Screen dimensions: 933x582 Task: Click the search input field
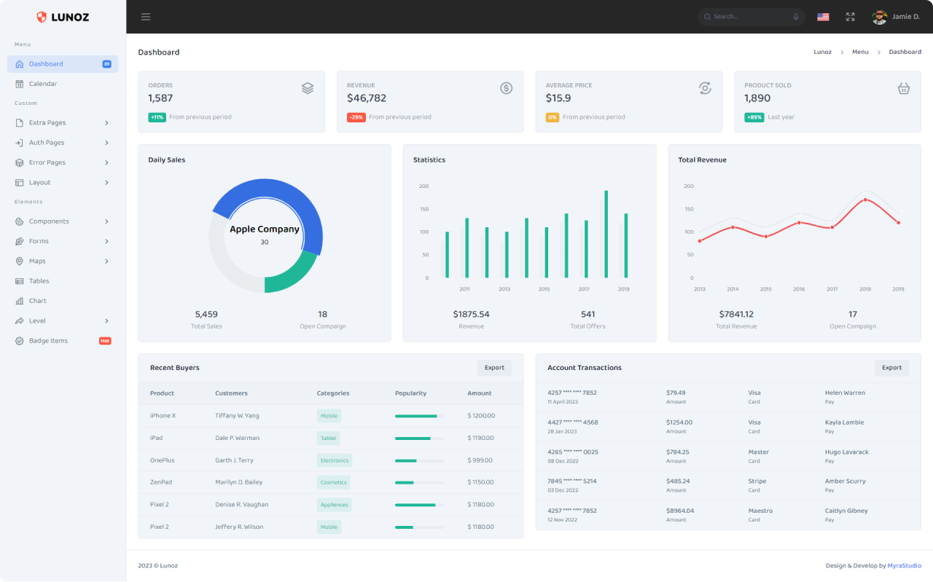[747, 17]
